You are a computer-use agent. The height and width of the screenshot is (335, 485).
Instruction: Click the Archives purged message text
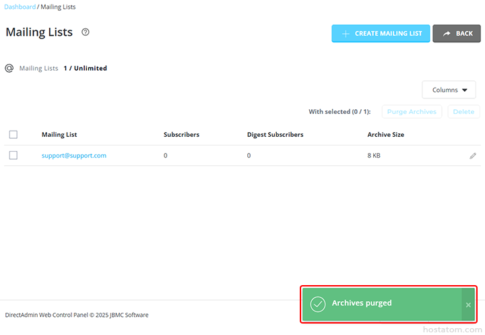362,303
